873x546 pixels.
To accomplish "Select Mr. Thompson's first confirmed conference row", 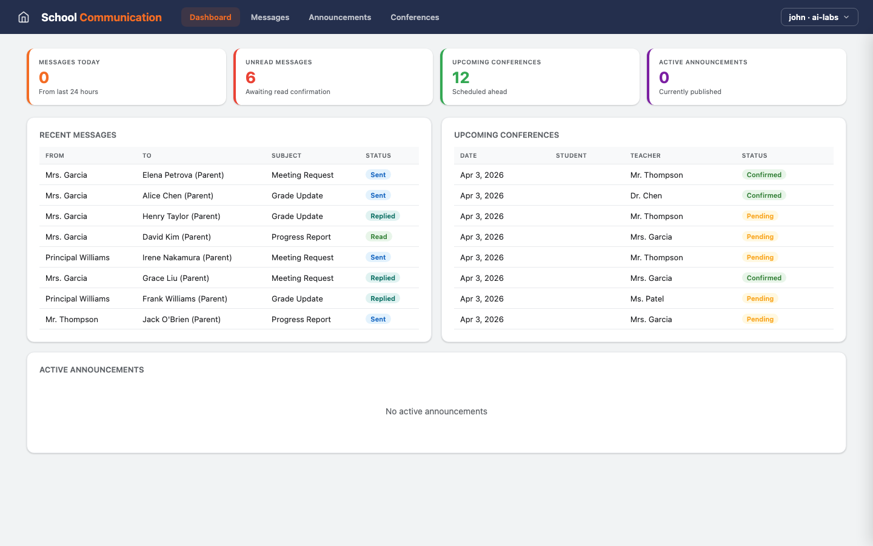I will click(x=643, y=175).
